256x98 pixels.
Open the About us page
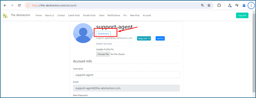49,15
